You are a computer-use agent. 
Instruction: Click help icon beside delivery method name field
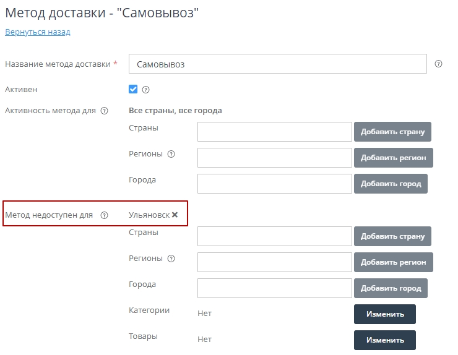point(438,64)
